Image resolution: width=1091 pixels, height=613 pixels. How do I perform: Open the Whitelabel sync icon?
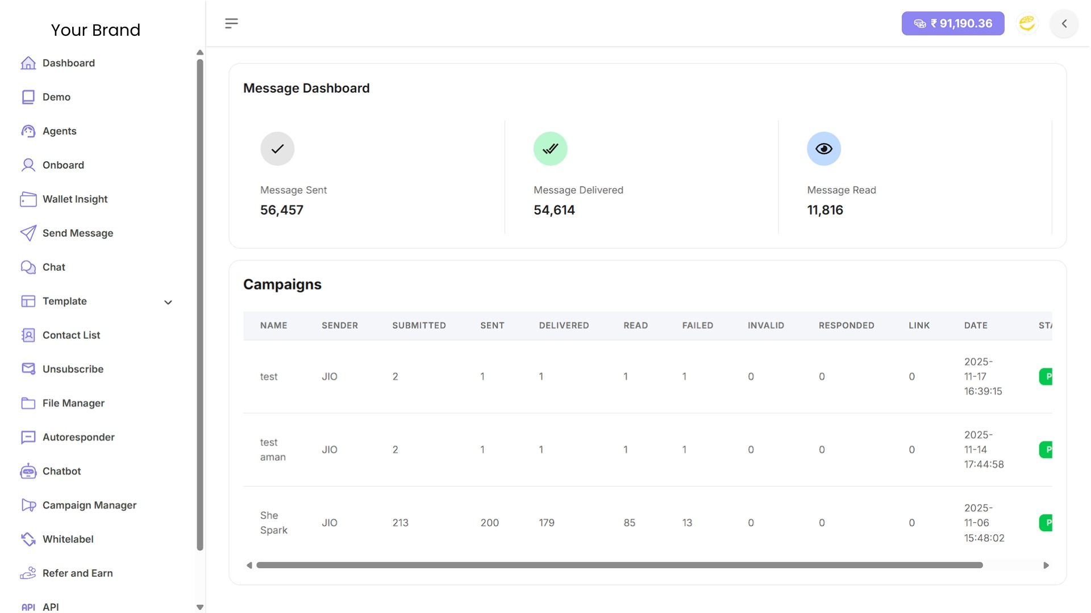28,539
